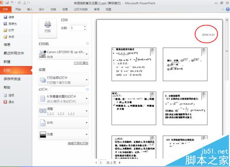Viewport: 230px width, 167px height.
Task: Open the Animations ribbon tab
Action: [65, 10]
